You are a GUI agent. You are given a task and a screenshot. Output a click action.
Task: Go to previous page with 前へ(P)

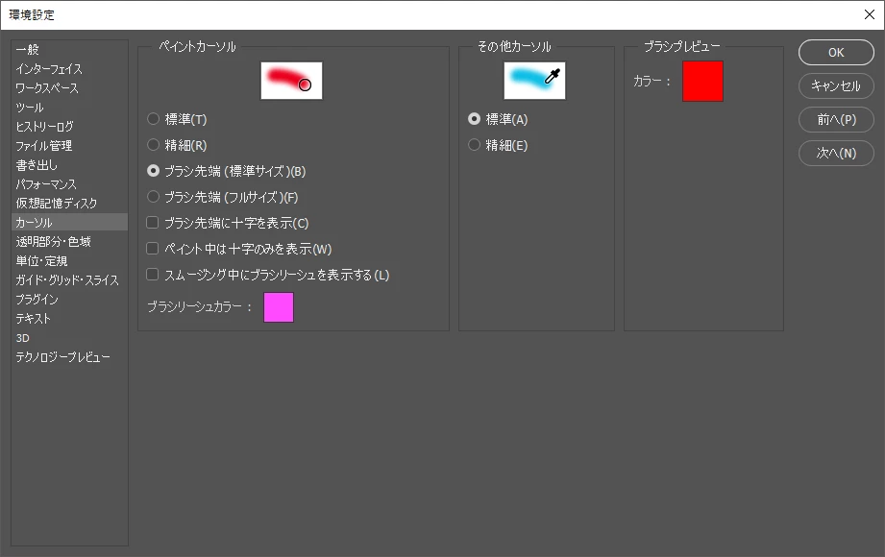point(836,120)
